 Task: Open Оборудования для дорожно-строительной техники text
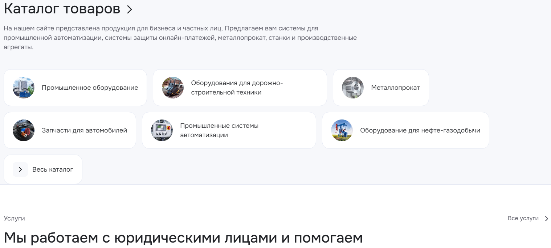237,88
